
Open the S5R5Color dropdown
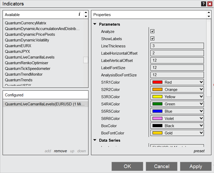pos(177,111)
